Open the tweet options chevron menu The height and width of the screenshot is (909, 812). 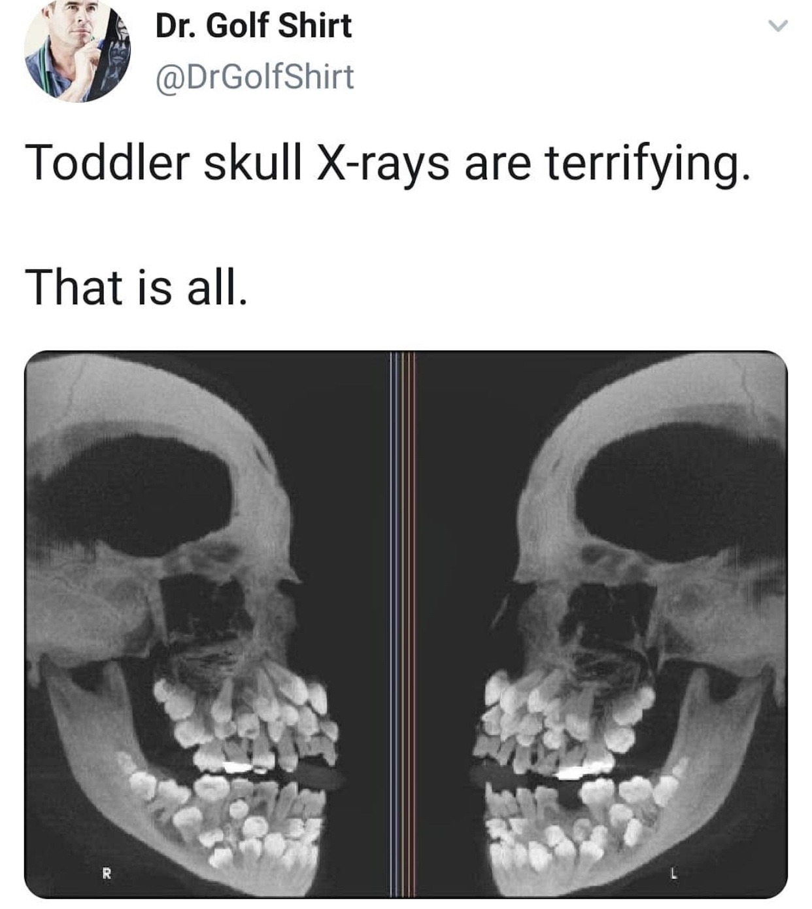[x=777, y=26]
